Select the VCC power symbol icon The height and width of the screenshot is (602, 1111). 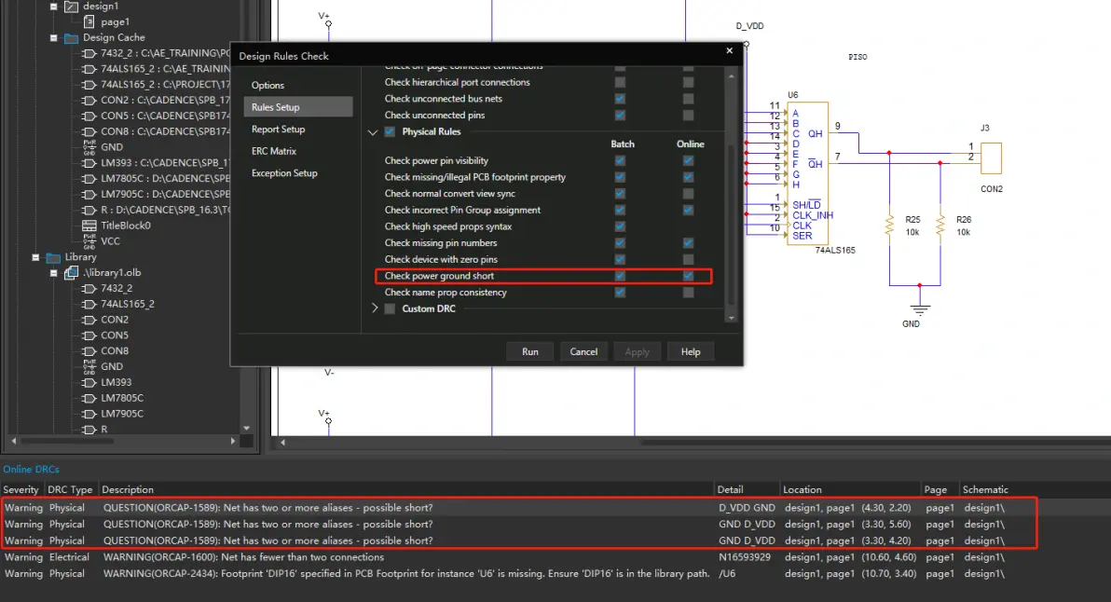click(89, 241)
